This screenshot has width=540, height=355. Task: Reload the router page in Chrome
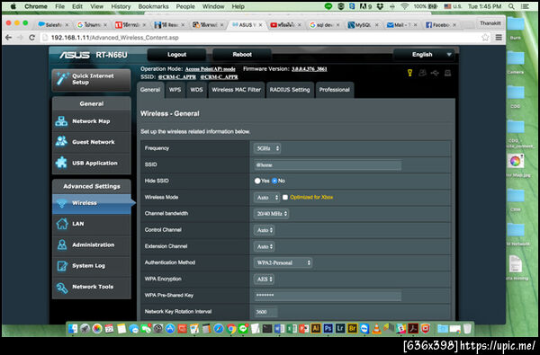[32, 38]
